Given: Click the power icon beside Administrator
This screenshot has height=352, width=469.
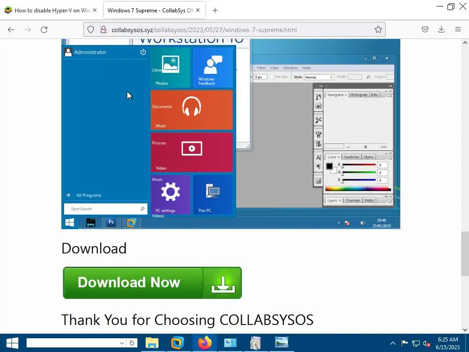Looking at the screenshot, I should [143, 52].
